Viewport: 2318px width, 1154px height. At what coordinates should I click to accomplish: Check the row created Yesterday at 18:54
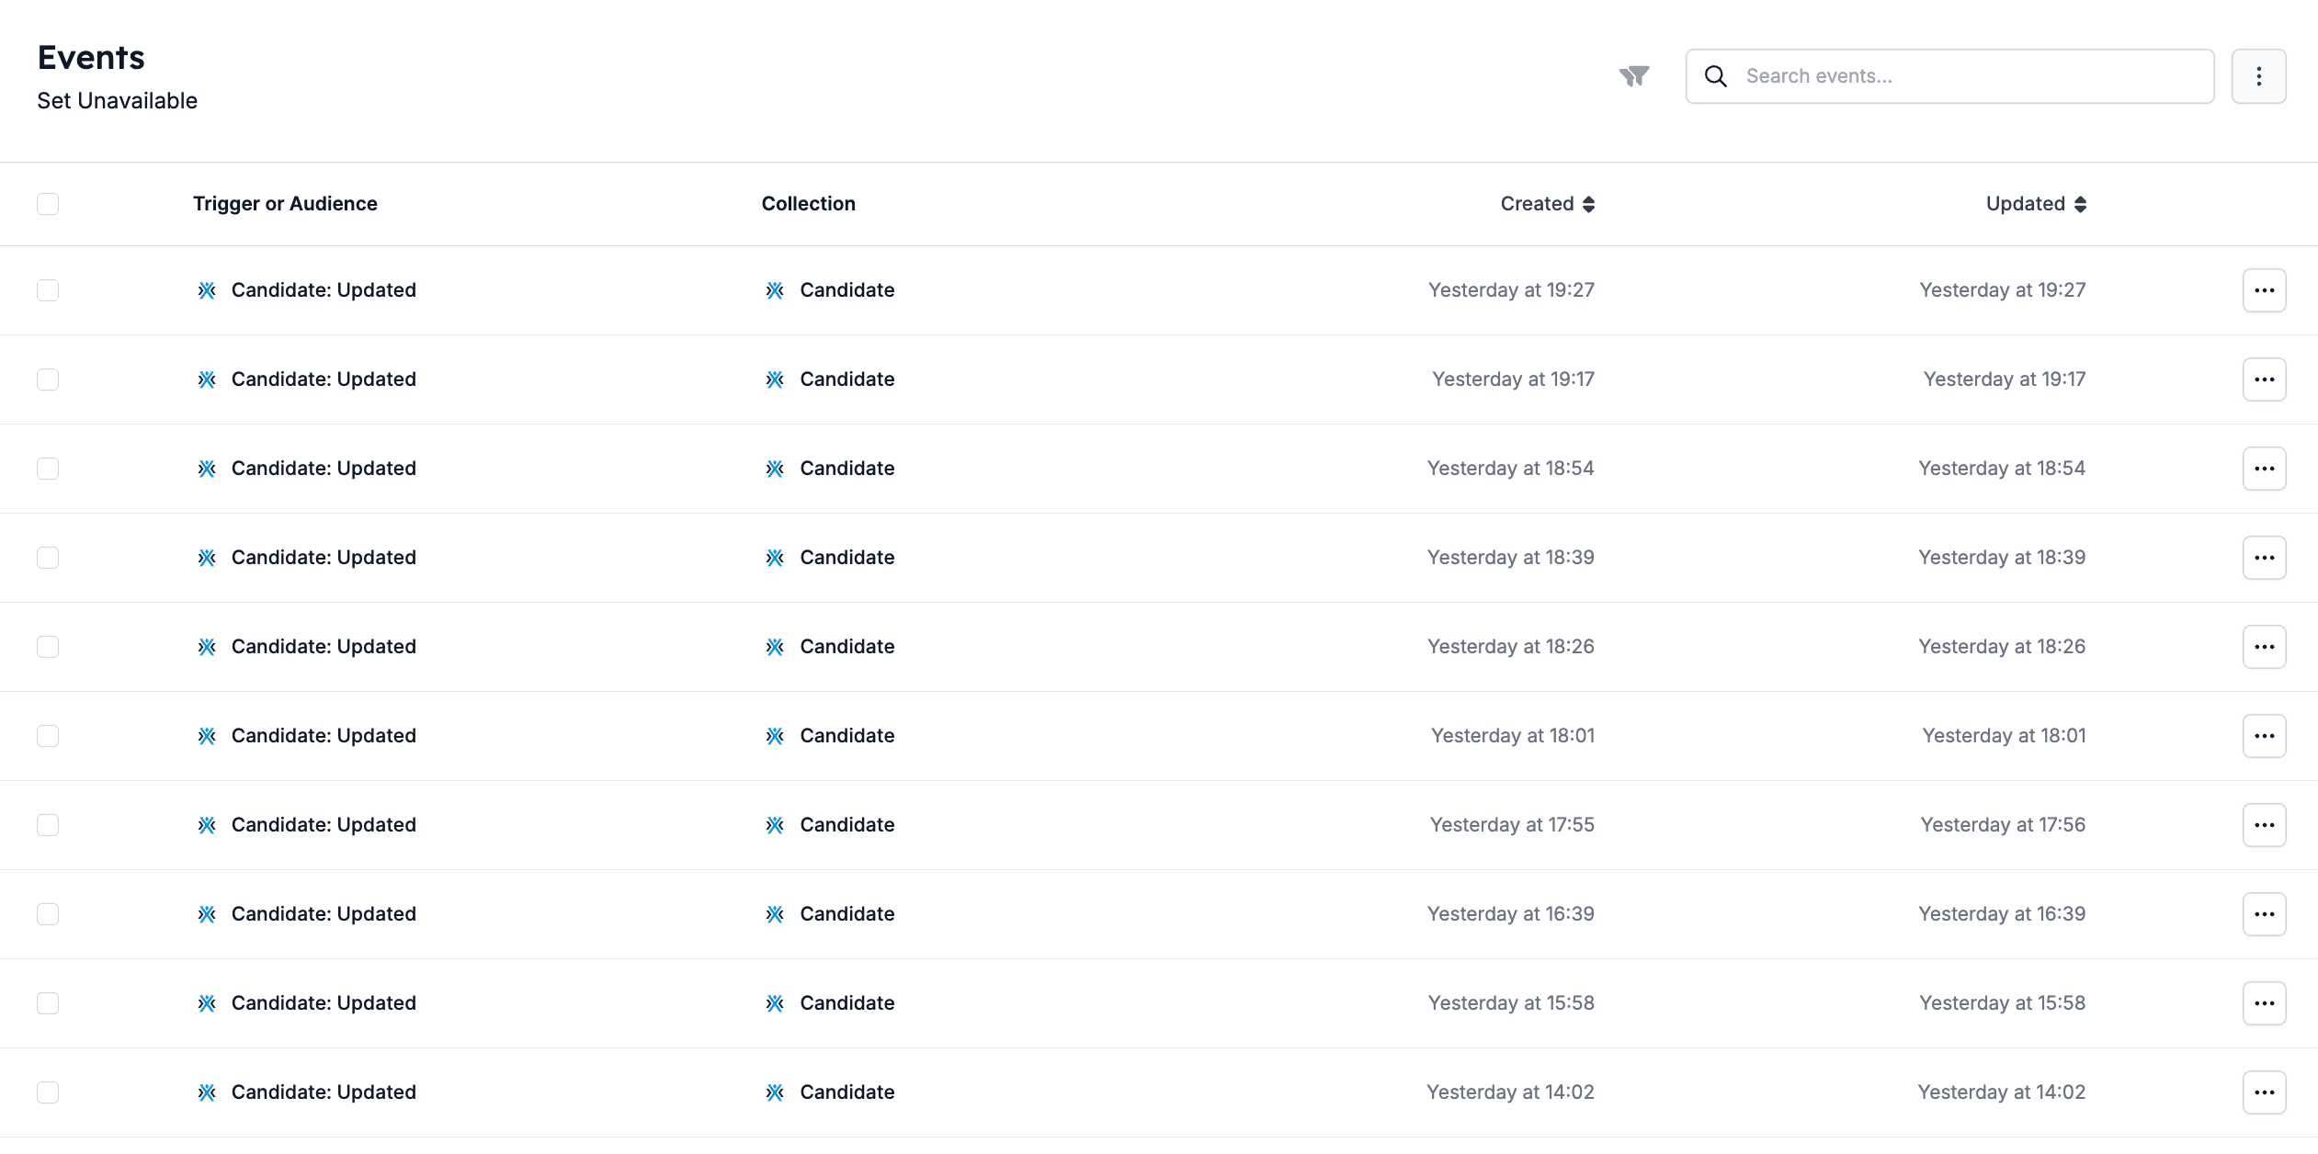tap(48, 469)
